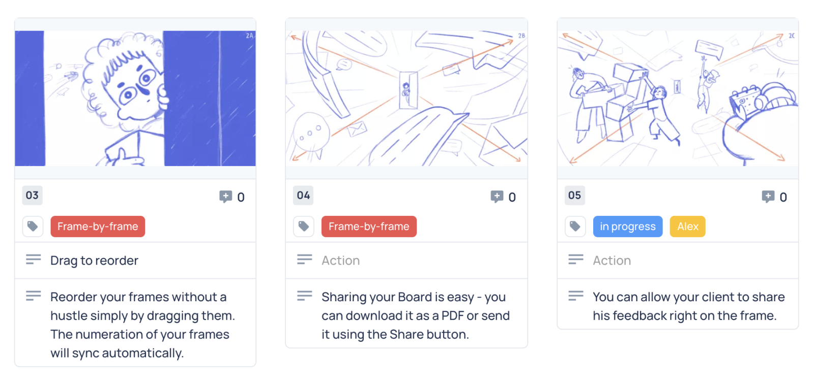Open the box-stacking sketch thumbnail of frame 05
The width and height of the screenshot is (814, 381).
[678, 98]
